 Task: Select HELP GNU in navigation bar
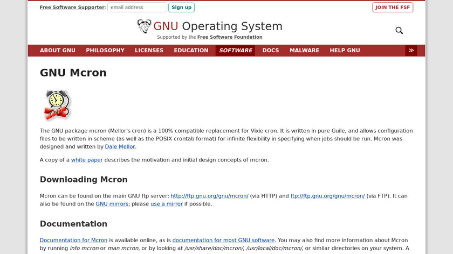point(345,51)
